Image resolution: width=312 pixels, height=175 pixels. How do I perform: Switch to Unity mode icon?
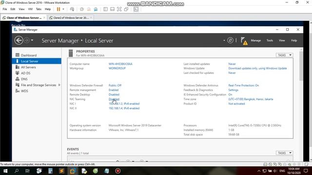pos(126,9)
